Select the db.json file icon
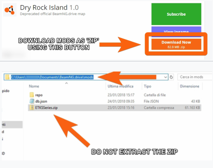The image size is (213, 168). coord(32,101)
